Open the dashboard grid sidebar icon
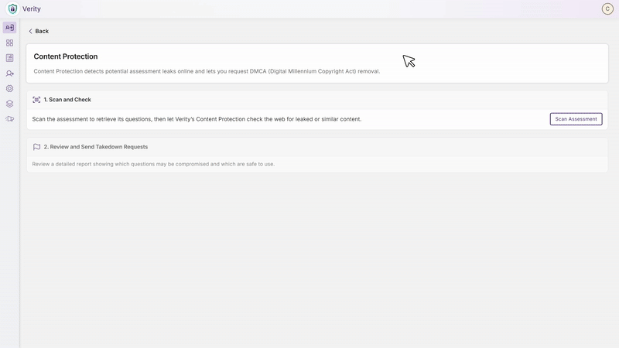The width and height of the screenshot is (619, 348). coord(9,43)
